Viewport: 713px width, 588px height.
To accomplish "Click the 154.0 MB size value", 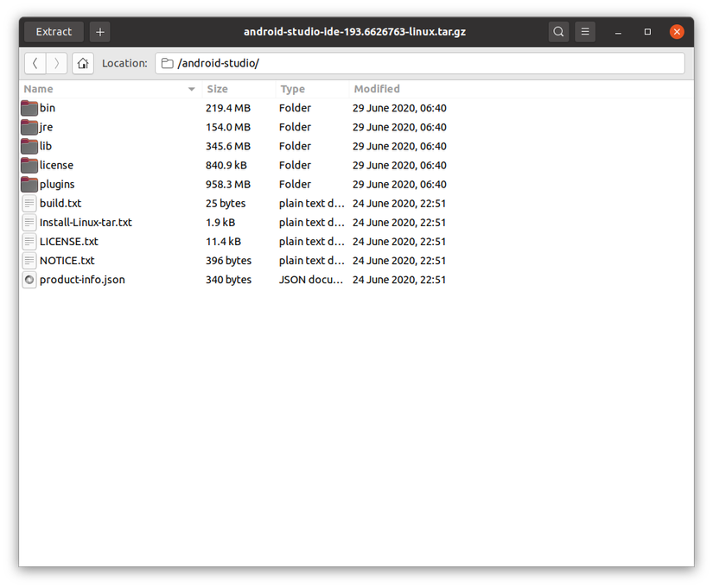I will click(228, 127).
